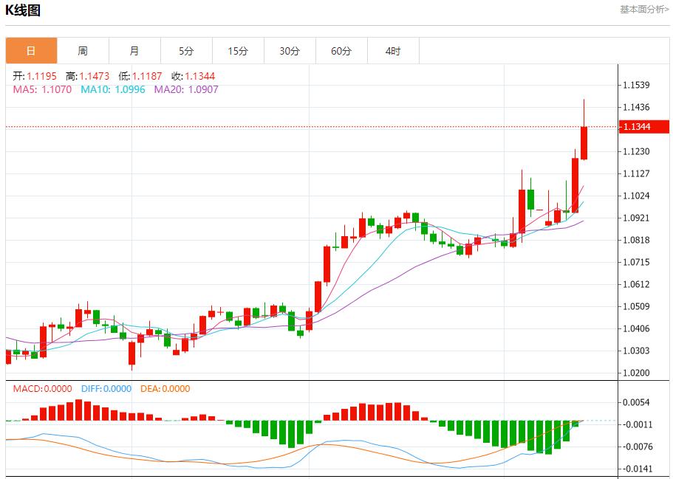Click the K线图 chart title

pos(22,10)
